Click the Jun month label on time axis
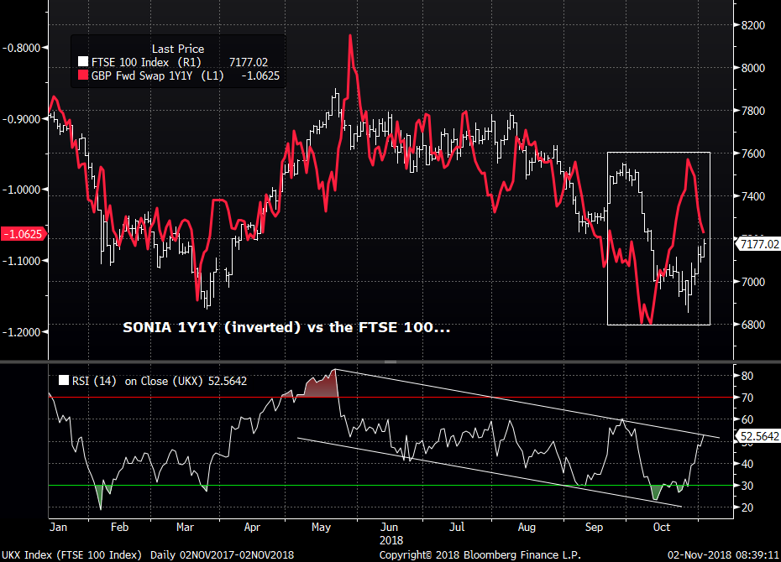The image size is (781, 562). [389, 527]
